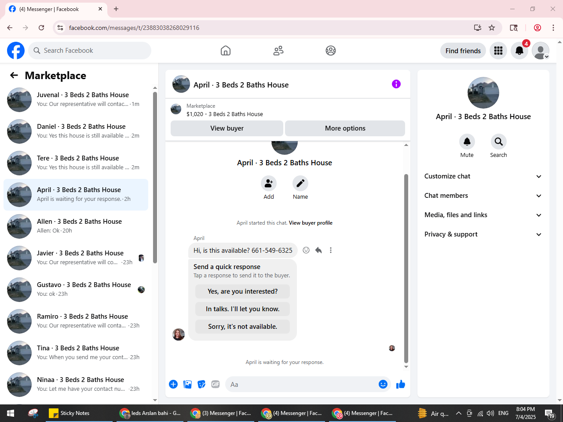Open taskbar volume icon
This screenshot has height=422, width=563.
pyautogui.click(x=490, y=413)
